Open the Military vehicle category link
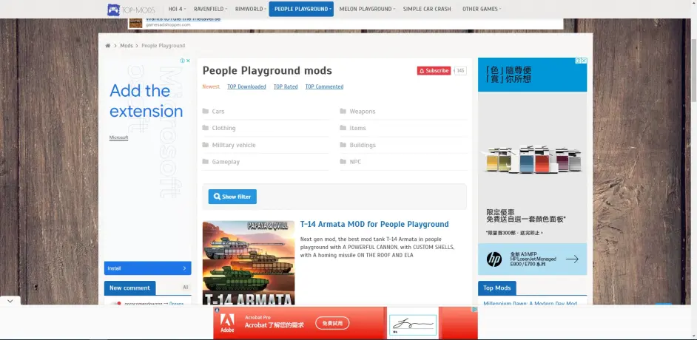 pos(234,145)
